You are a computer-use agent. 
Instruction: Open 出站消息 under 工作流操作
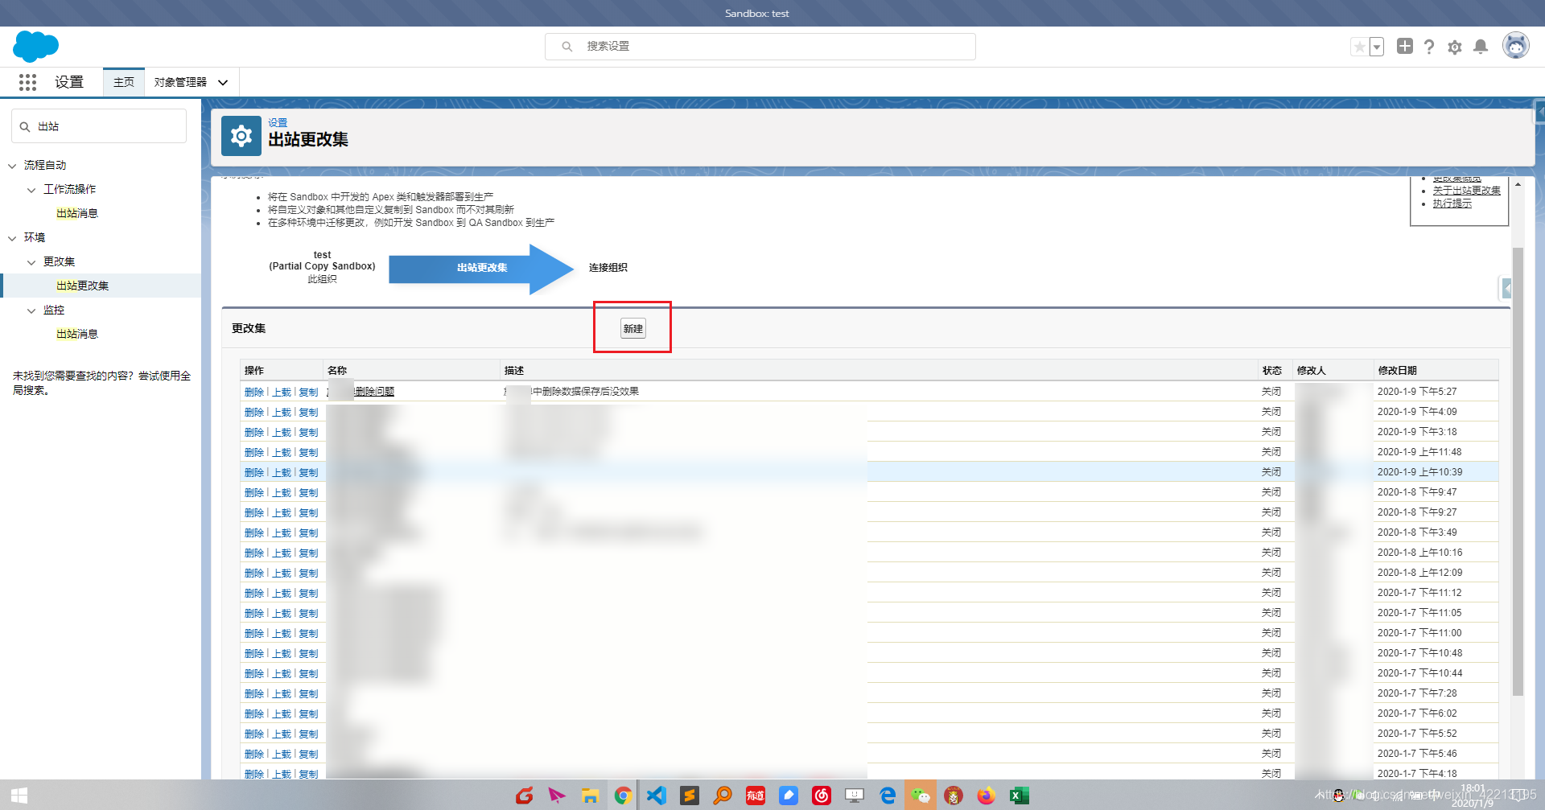click(x=77, y=213)
